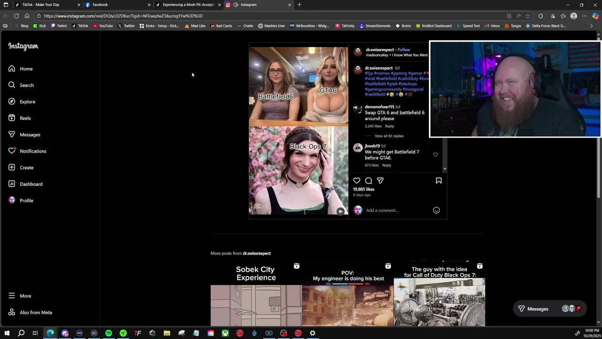Reply to demonofwar115's comment
The width and height of the screenshot is (602, 339).
click(x=389, y=126)
